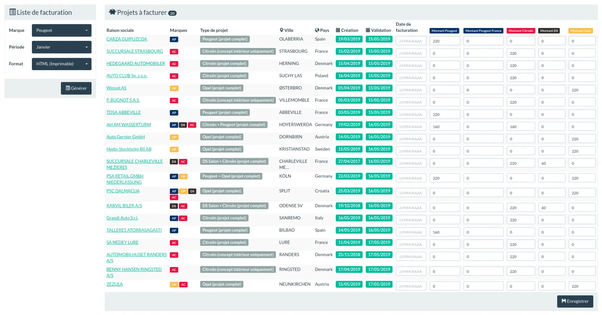Open the SUCCURSALE STRASBOURG link
Image resolution: width=602 pixels, height=315 pixels.
click(134, 52)
